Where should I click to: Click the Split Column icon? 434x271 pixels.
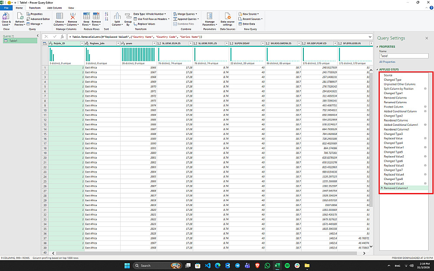pos(117,16)
